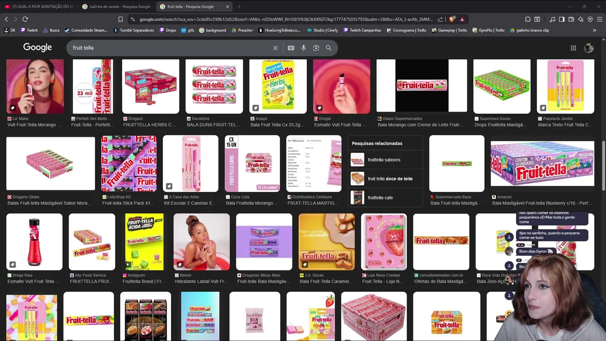The image size is (606, 341).
Task: Open the on-screen keyboard input tool
Action: [291, 48]
